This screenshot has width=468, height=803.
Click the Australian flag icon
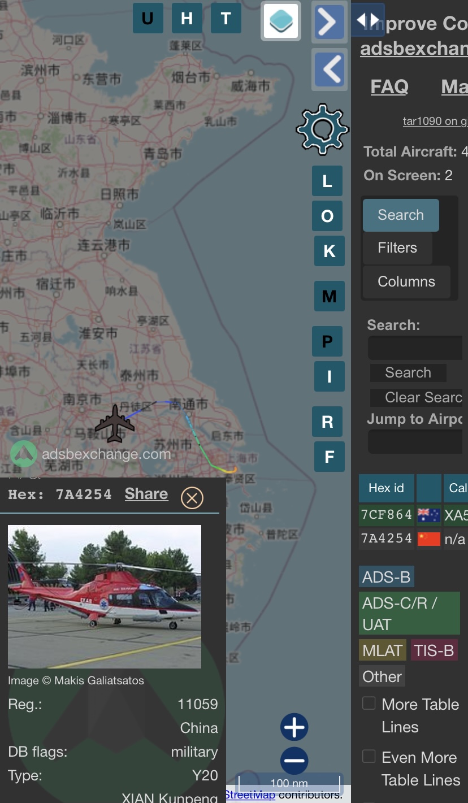point(429,515)
